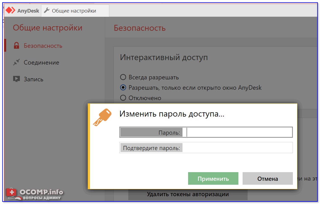The height and width of the screenshot is (204, 320).
Task: Click the red lock icon beside Безопасность
Action: tap(16, 46)
